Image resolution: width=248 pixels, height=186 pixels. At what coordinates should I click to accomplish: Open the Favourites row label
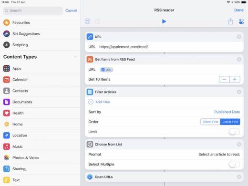21,22
